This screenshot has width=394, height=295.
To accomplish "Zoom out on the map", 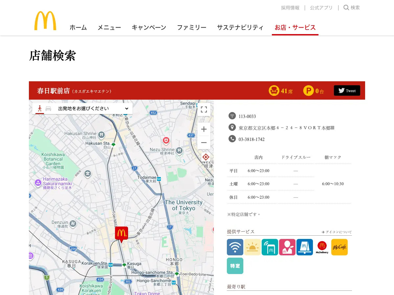I will coord(204,143).
